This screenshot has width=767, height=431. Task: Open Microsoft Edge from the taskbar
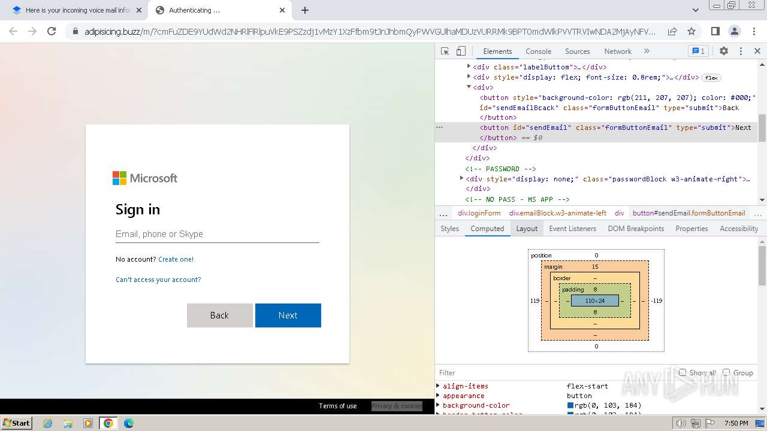[x=128, y=423]
